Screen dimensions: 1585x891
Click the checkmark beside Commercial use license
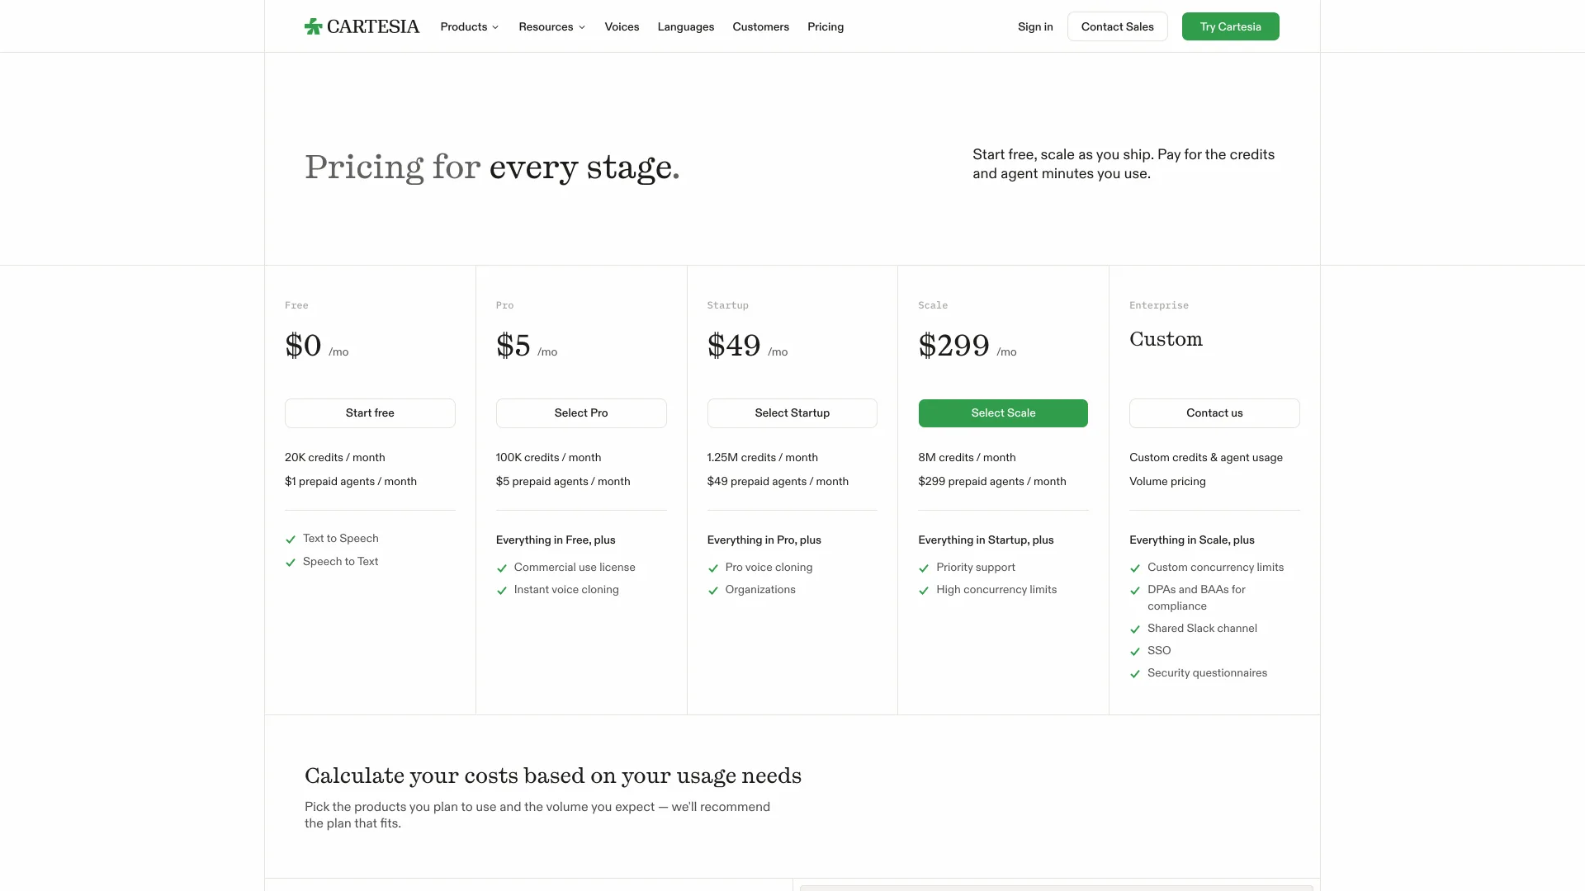[x=502, y=568]
